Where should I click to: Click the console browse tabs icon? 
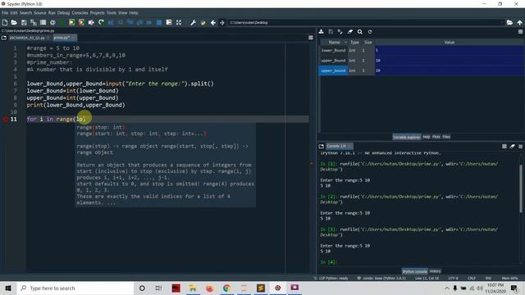pos(322,146)
